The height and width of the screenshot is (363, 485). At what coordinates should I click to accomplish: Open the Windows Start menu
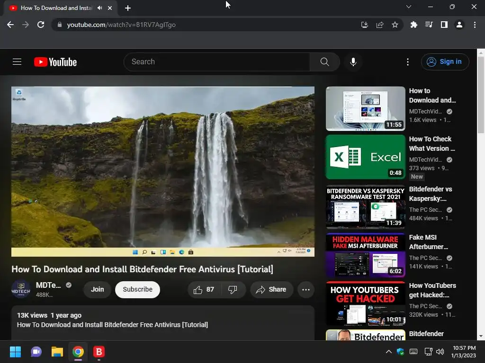click(15, 352)
